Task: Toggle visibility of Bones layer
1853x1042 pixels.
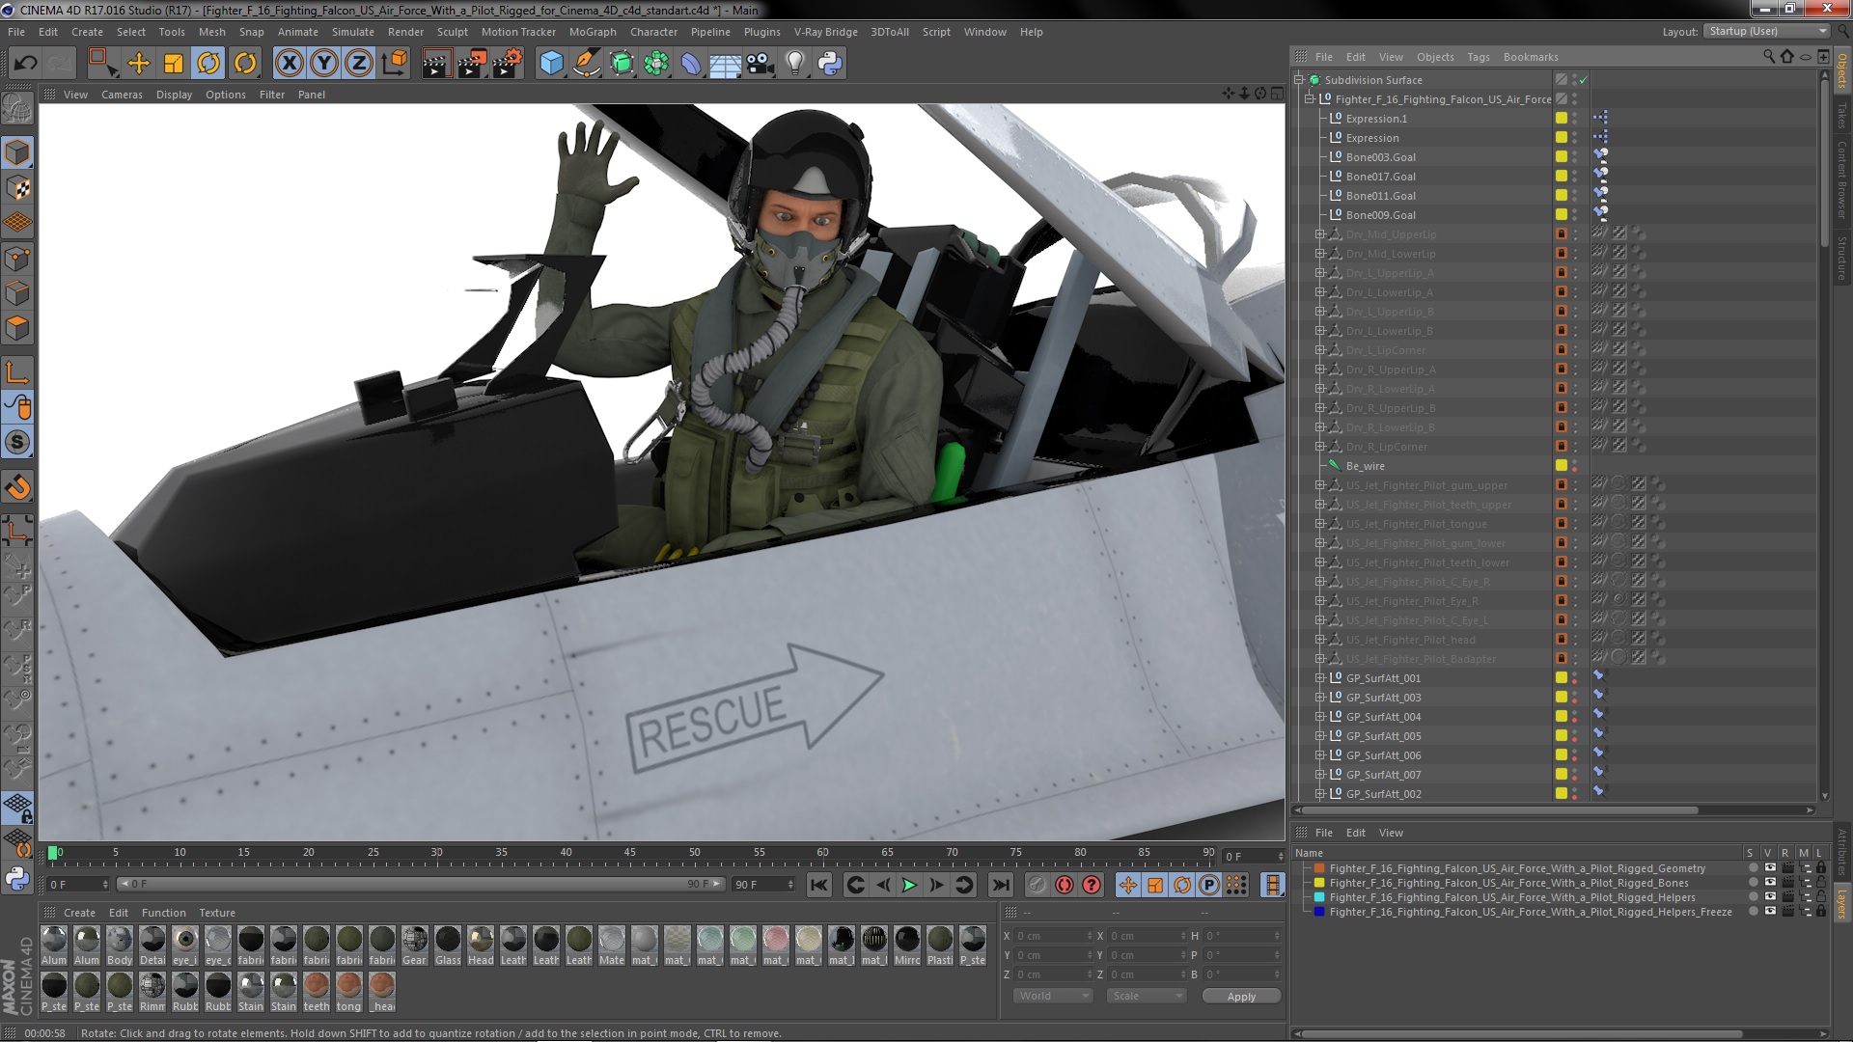Action: [x=1770, y=883]
